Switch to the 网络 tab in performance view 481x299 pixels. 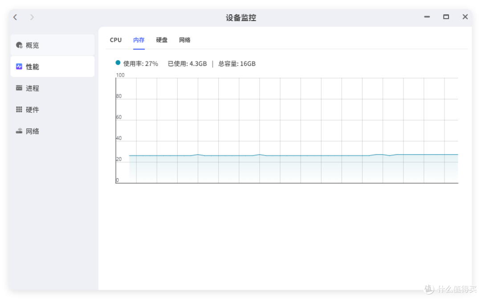(185, 40)
